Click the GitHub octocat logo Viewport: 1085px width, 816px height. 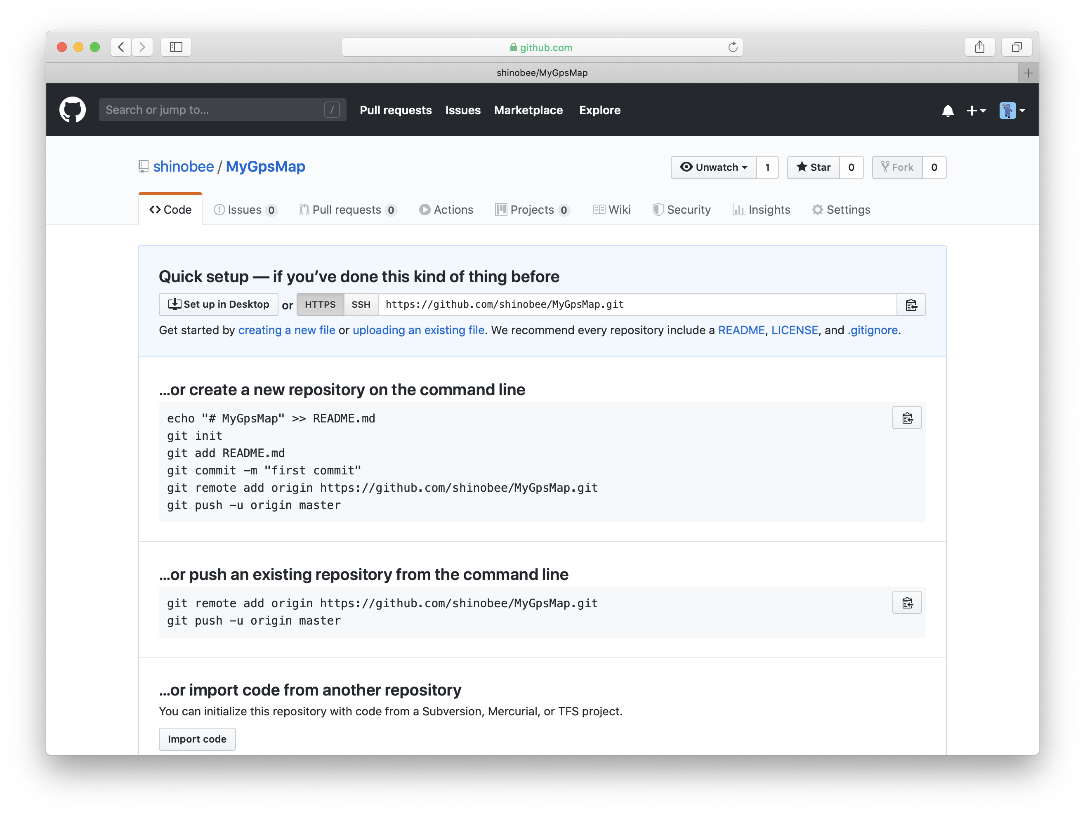pyautogui.click(x=73, y=109)
